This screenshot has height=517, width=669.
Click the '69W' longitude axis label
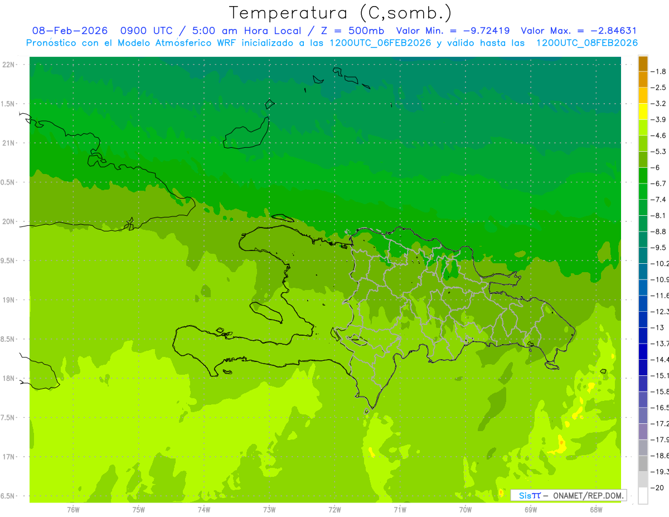tap(531, 510)
